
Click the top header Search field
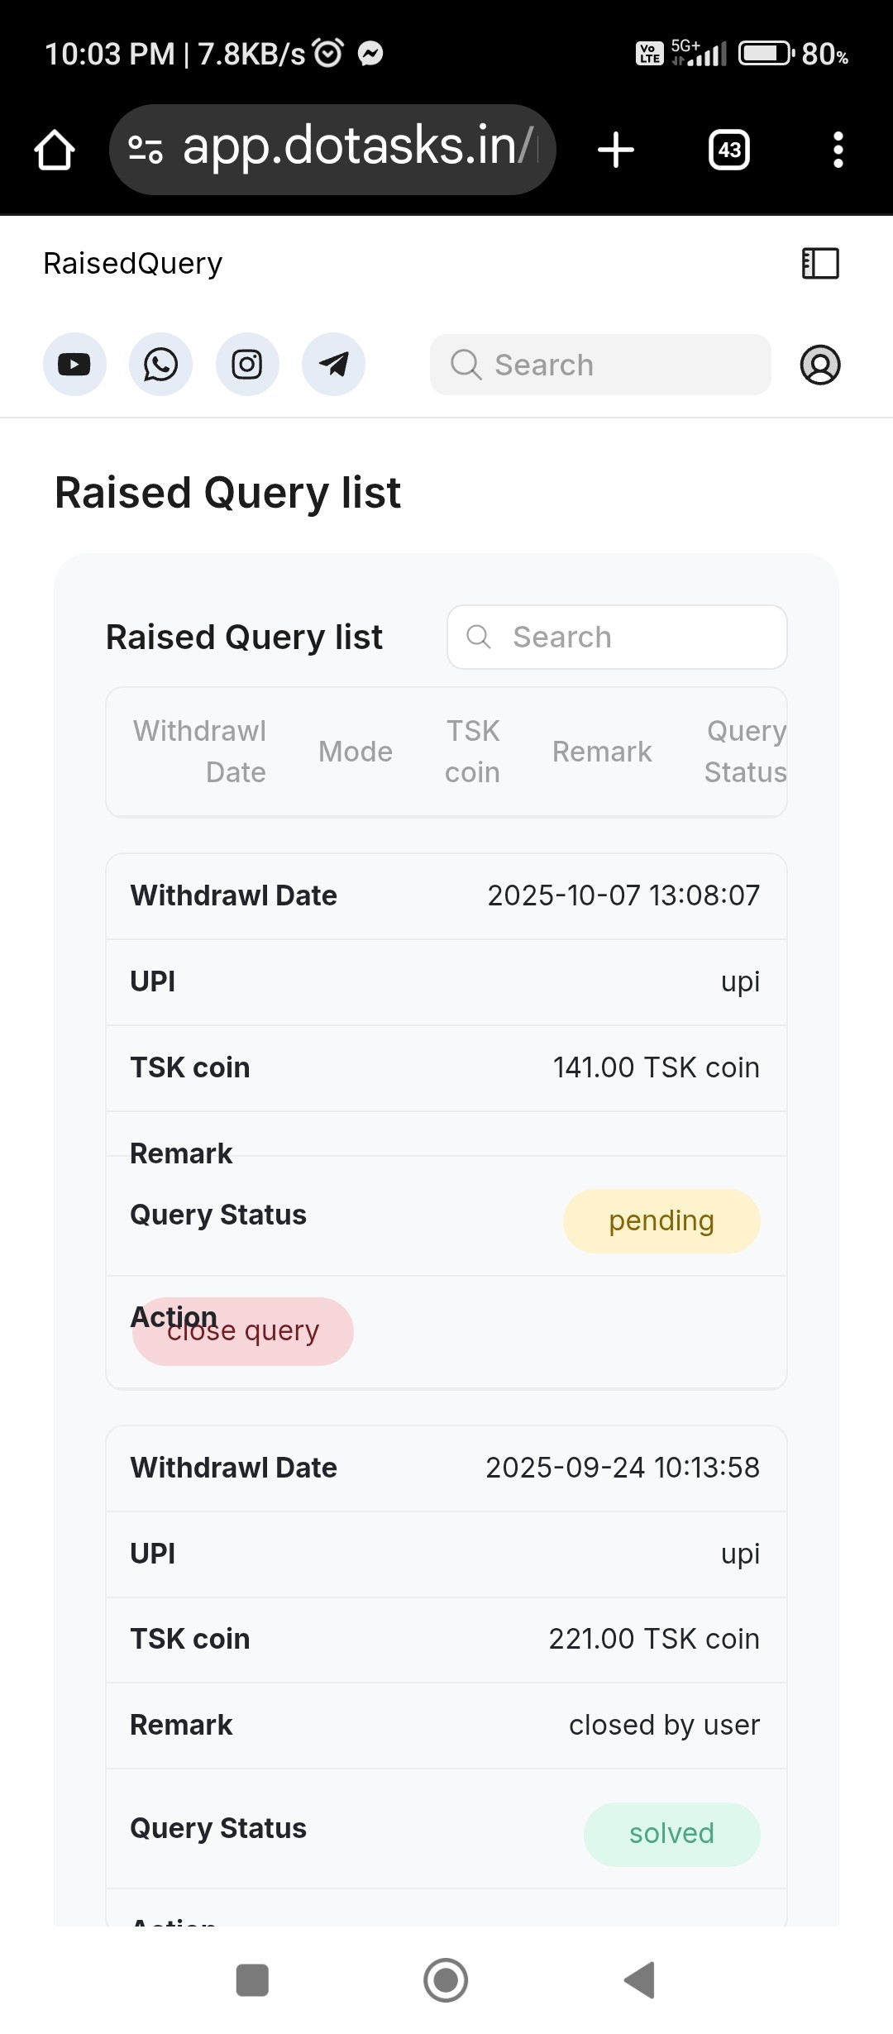(x=600, y=365)
